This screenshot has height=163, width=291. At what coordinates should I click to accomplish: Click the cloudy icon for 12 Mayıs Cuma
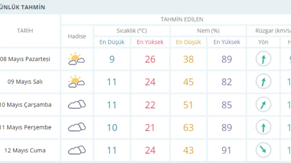(77, 150)
